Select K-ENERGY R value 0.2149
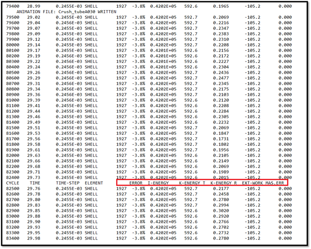This screenshot has height=249, width=311. coord(221,161)
